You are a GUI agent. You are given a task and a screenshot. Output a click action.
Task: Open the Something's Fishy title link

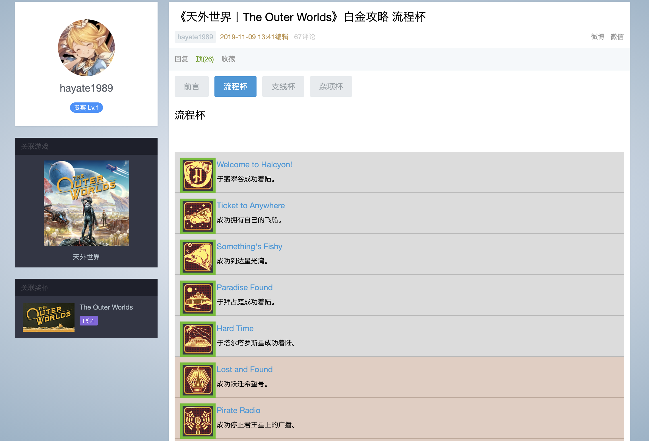pos(249,246)
